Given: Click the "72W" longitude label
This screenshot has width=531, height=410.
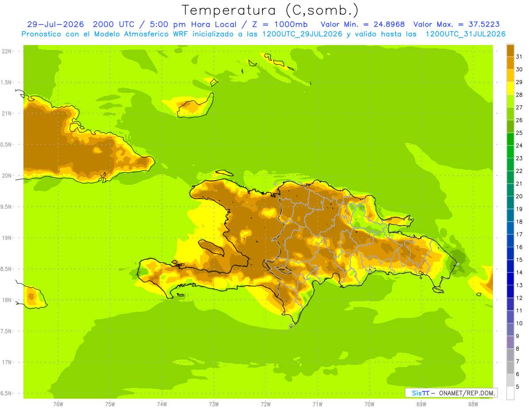Looking at the screenshot, I should click(x=265, y=405).
